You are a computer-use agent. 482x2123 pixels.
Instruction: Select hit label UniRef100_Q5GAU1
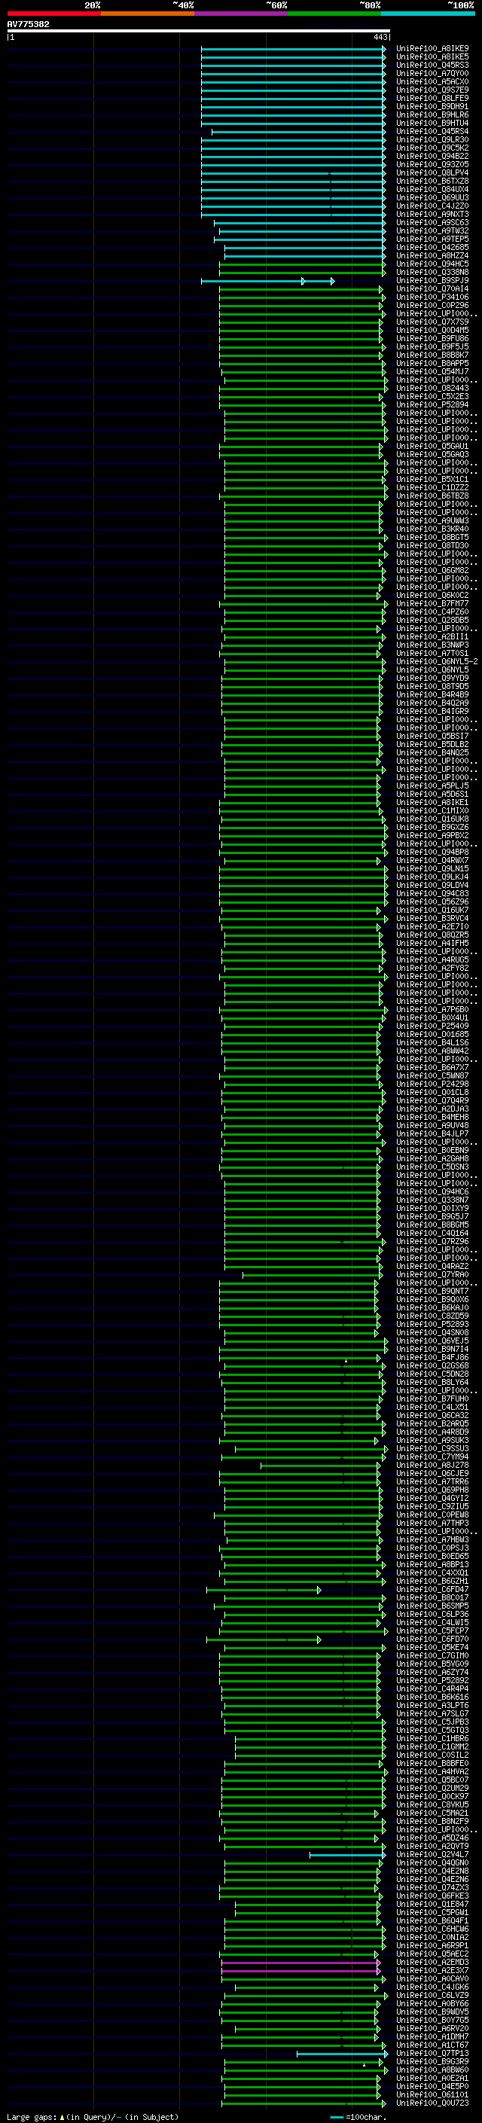tap(432, 446)
